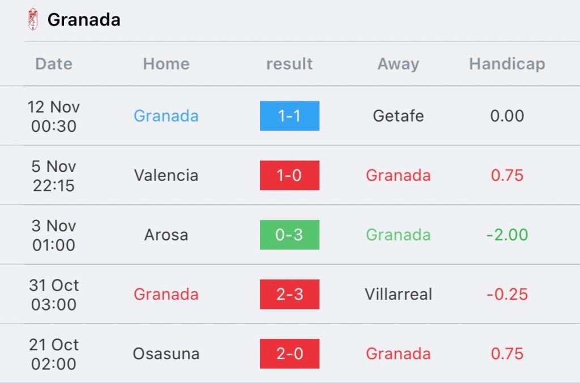Click the Getafe away team name
This screenshot has width=580, height=383.
398,116
